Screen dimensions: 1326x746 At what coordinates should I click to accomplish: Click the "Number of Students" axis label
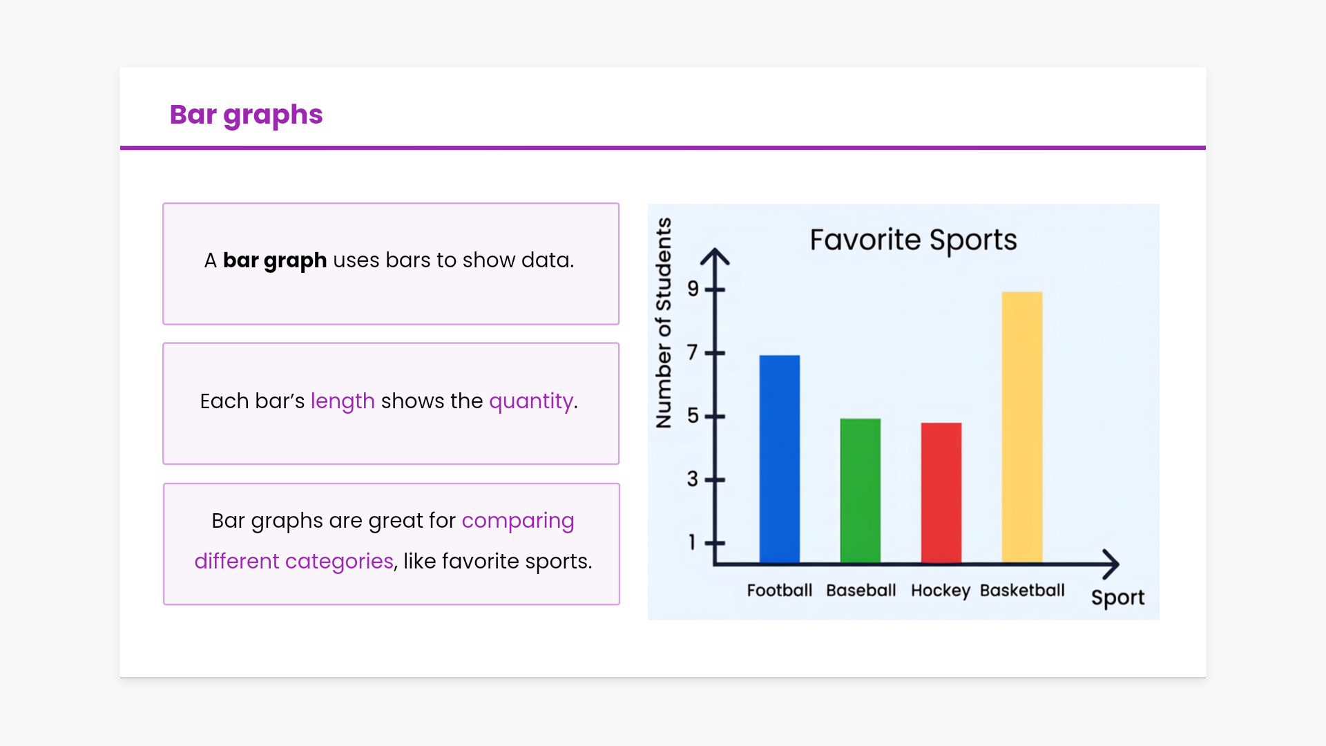pyautogui.click(x=664, y=323)
